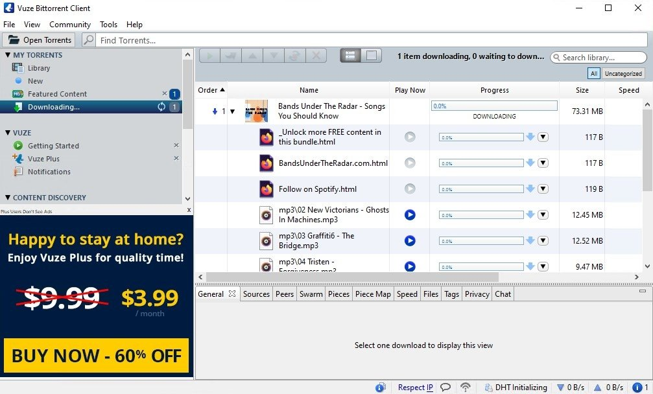
Task: Click the Open Torrents folder button
Action: [39, 40]
